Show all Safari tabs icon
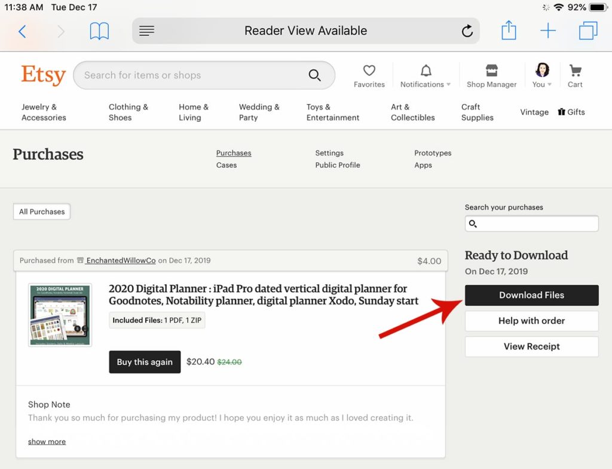612x469 pixels. (588, 31)
